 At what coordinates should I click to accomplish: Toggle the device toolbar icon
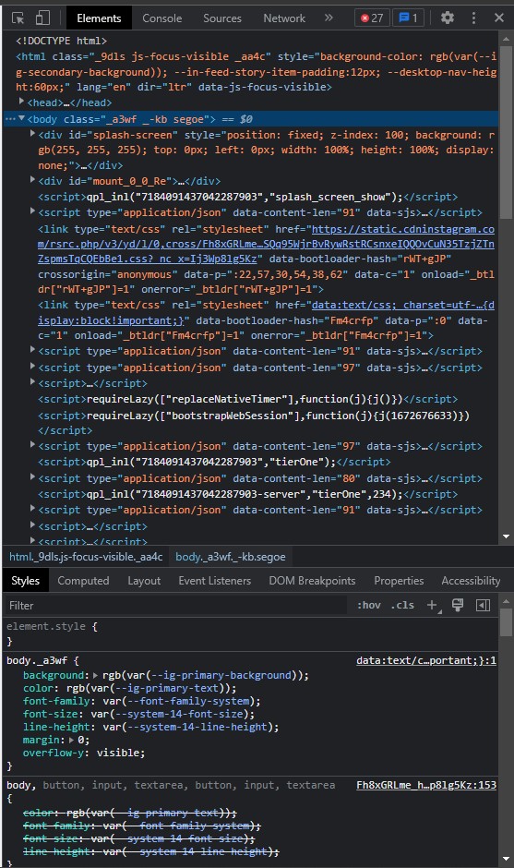42,18
